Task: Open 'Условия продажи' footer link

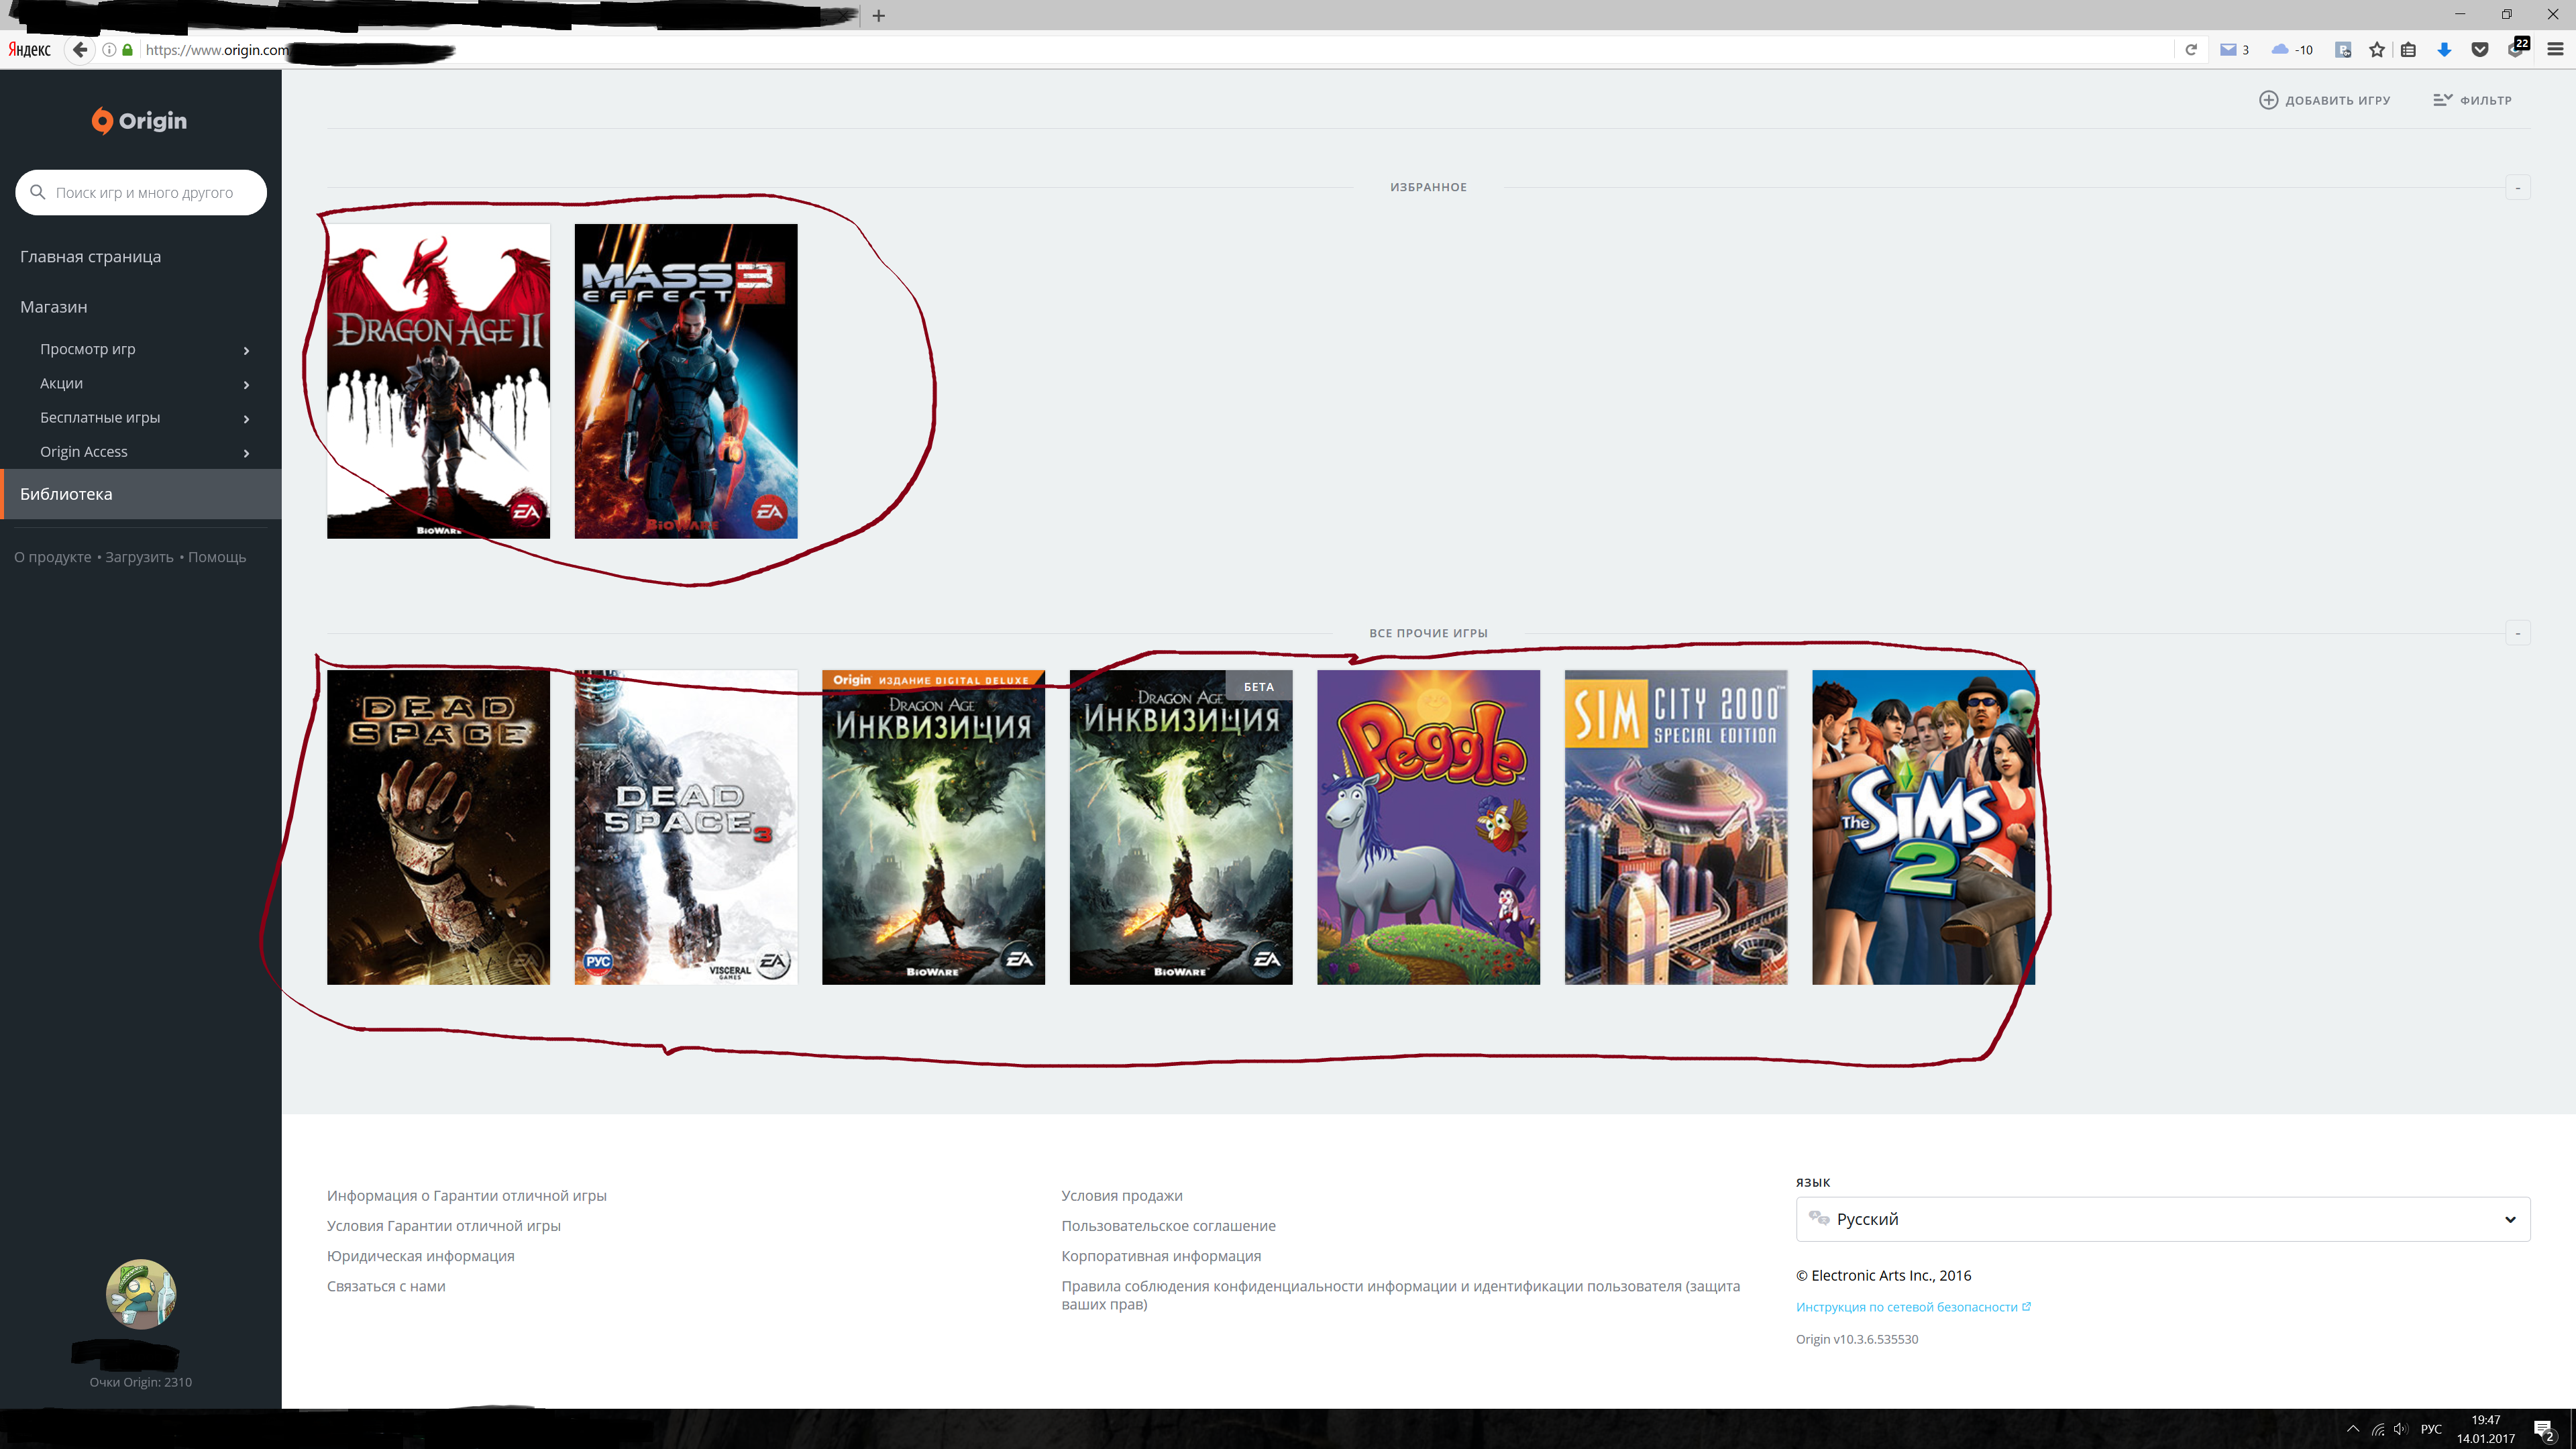Action: (x=1122, y=1196)
